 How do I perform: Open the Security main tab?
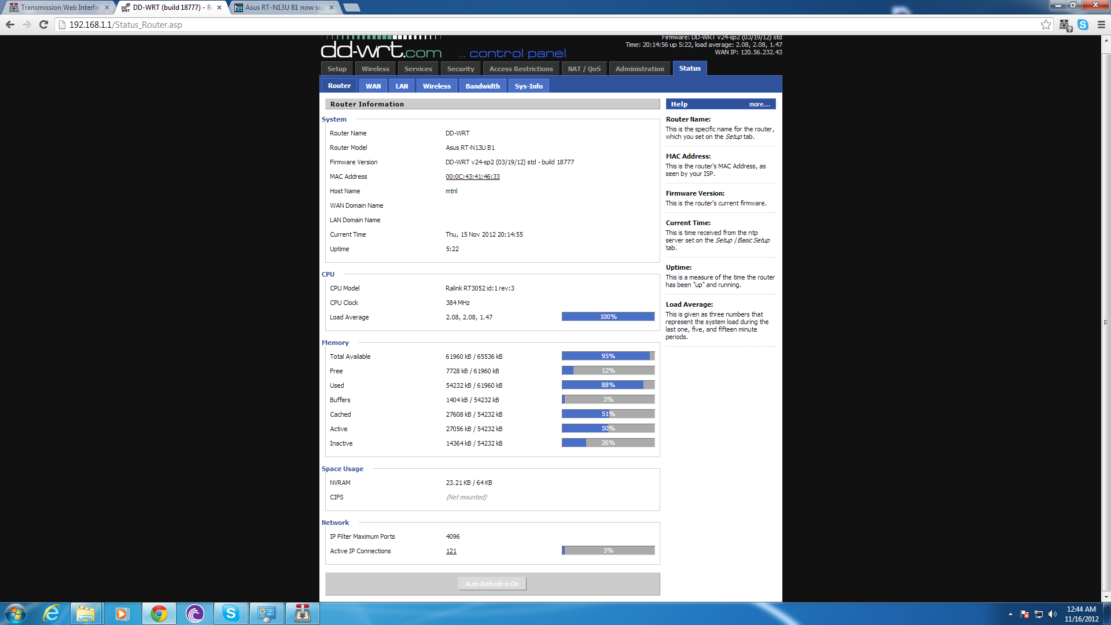tap(461, 69)
